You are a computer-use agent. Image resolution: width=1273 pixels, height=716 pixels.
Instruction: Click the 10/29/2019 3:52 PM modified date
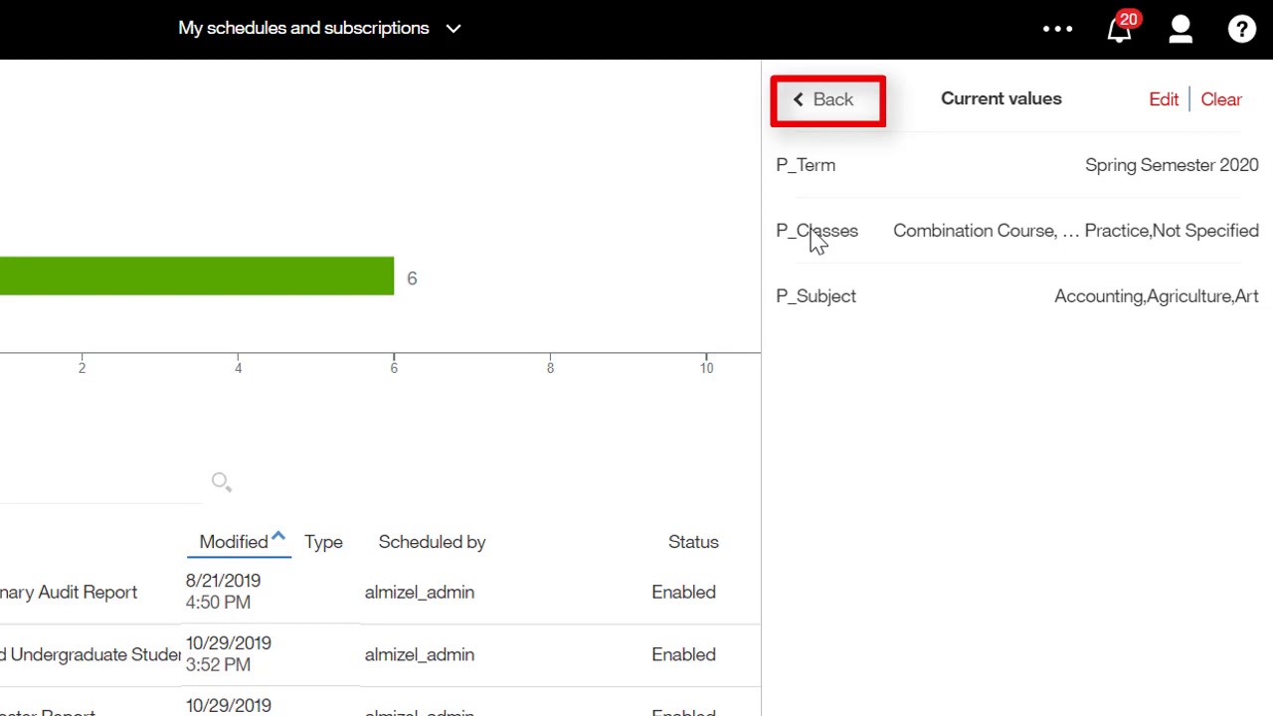pos(228,654)
